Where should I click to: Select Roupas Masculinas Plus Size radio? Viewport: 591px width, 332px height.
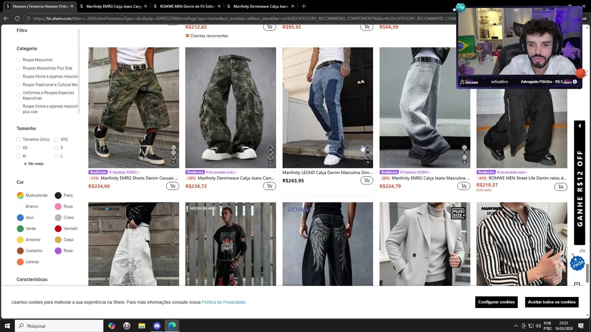[18, 68]
